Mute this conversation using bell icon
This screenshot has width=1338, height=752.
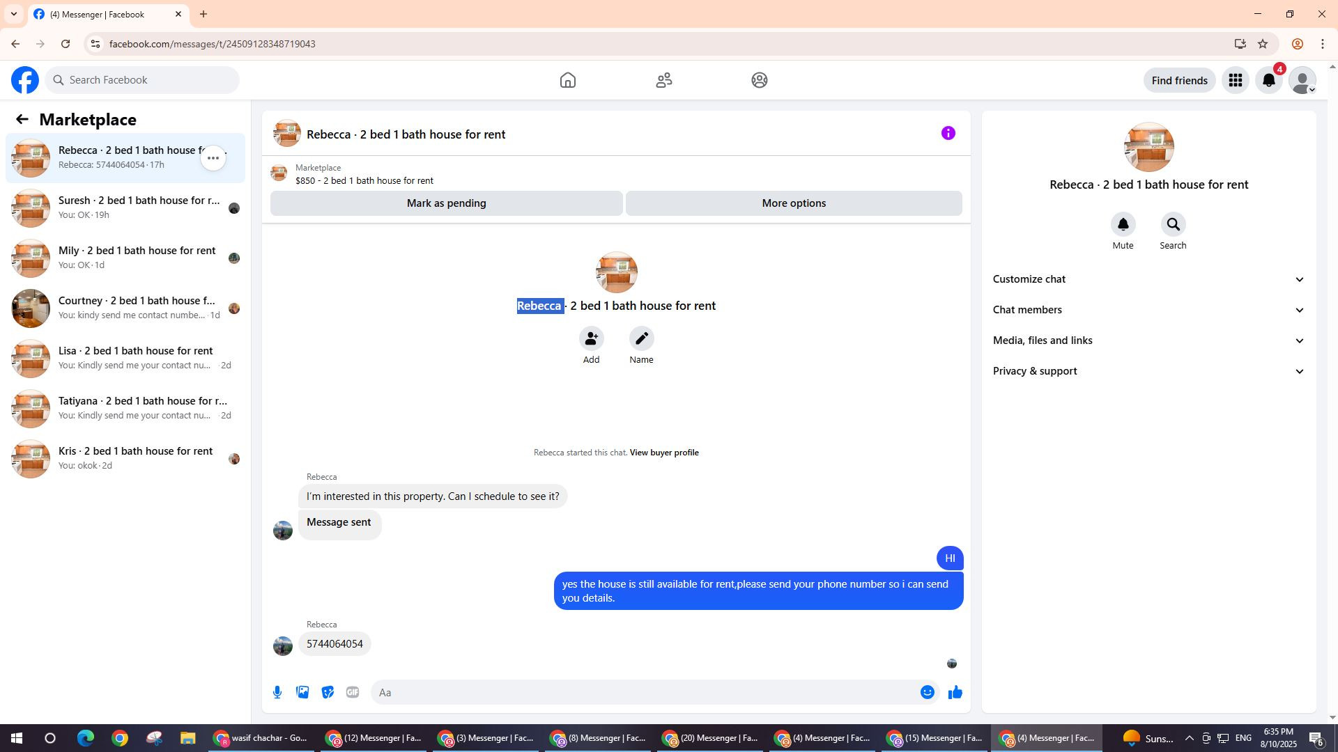[1123, 224]
